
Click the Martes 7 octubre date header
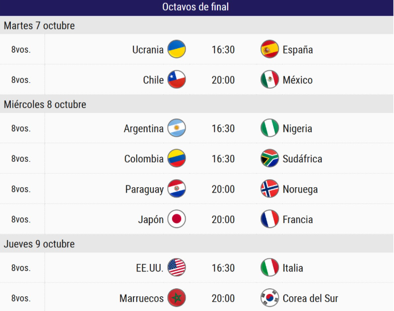tap(39, 26)
